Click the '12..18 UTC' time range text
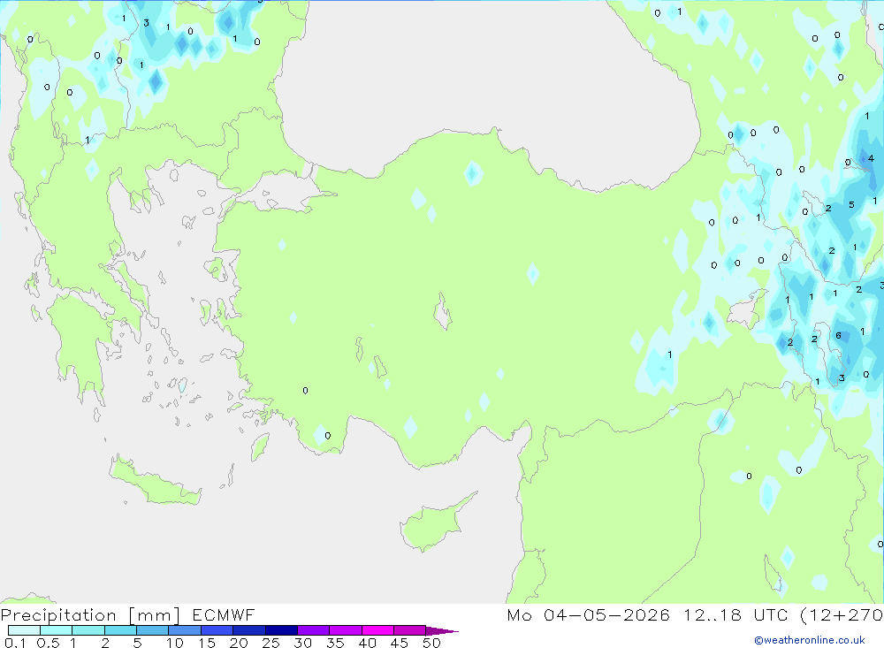This screenshot has width=884, height=648. [x=735, y=614]
